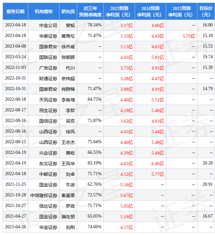This screenshot has width=215, height=235.
Task: Click 2025 forecast 5.75亿
Action: click(x=189, y=36)
